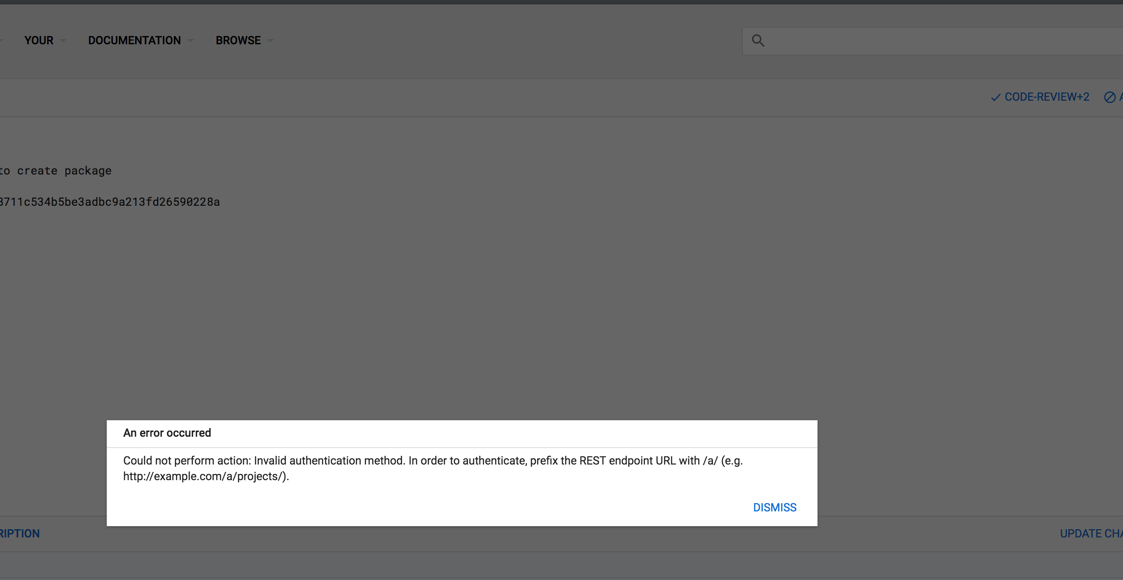Click the 'An error occurred' dialog heading
This screenshot has width=1123, height=580.
(x=167, y=432)
